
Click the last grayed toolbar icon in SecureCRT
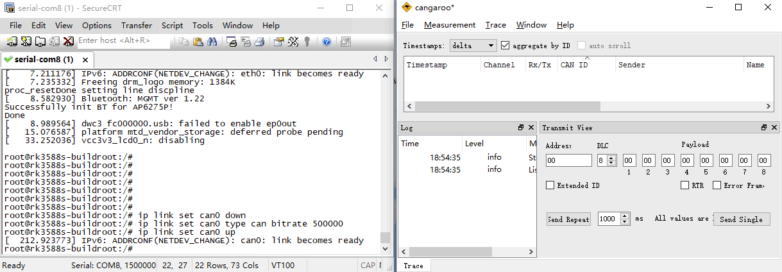pyautogui.click(x=346, y=42)
